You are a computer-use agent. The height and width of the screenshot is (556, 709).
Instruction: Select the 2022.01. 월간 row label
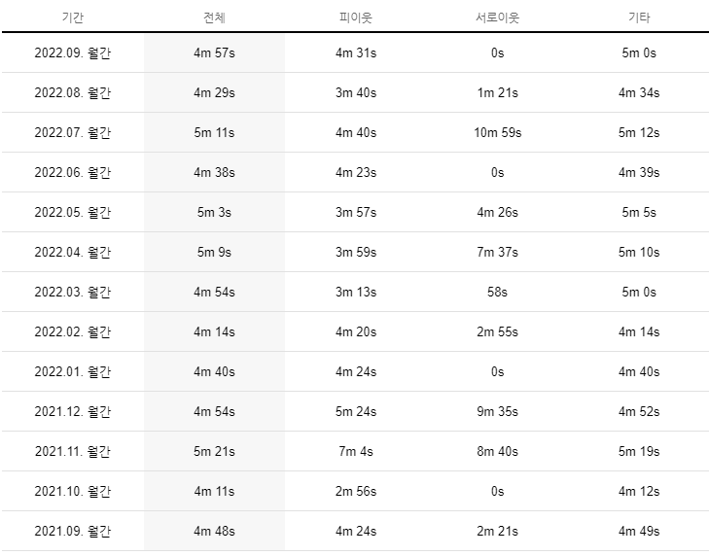72,371
